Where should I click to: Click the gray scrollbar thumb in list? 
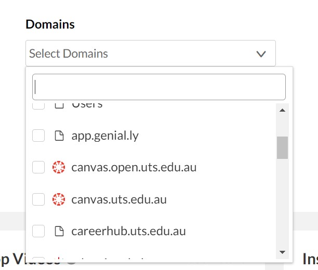click(x=282, y=148)
